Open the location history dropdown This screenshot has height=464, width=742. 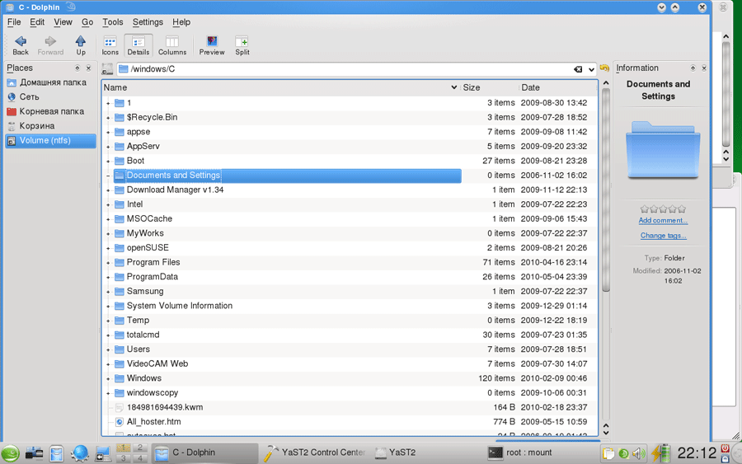(x=591, y=69)
